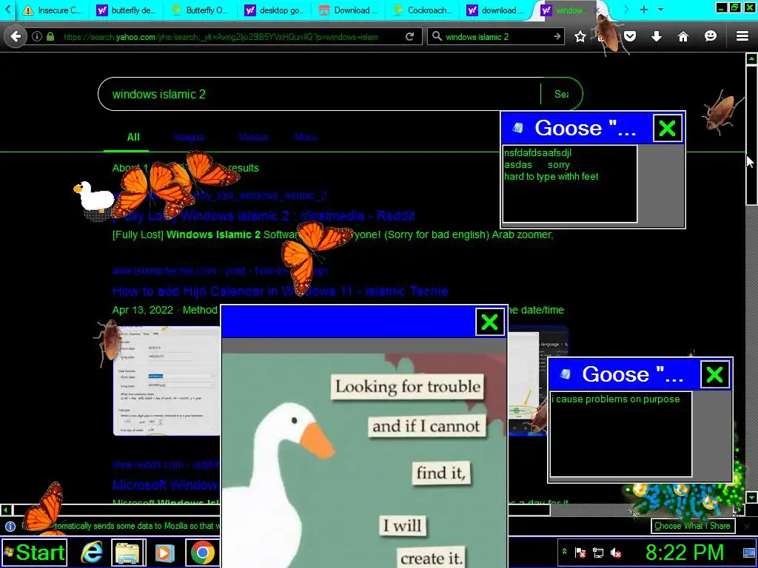This screenshot has width=758, height=568.
Task: Click the cockroach near the page scrollbar
Action: [722, 112]
